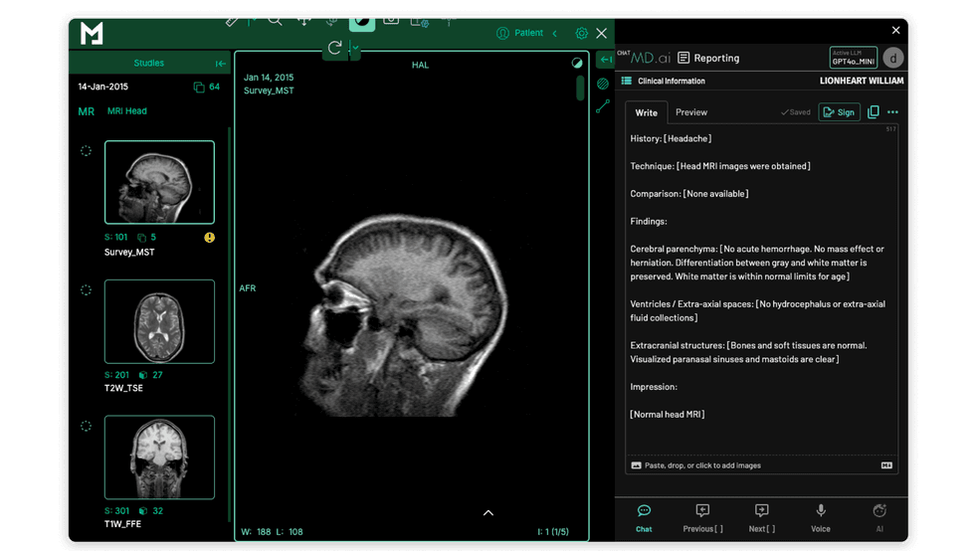This screenshot has height=551, width=975.
Task: Open the three dots more menu
Action: (893, 112)
